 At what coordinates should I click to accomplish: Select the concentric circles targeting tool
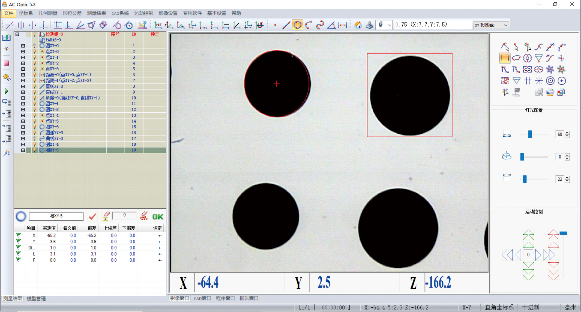[550, 81]
